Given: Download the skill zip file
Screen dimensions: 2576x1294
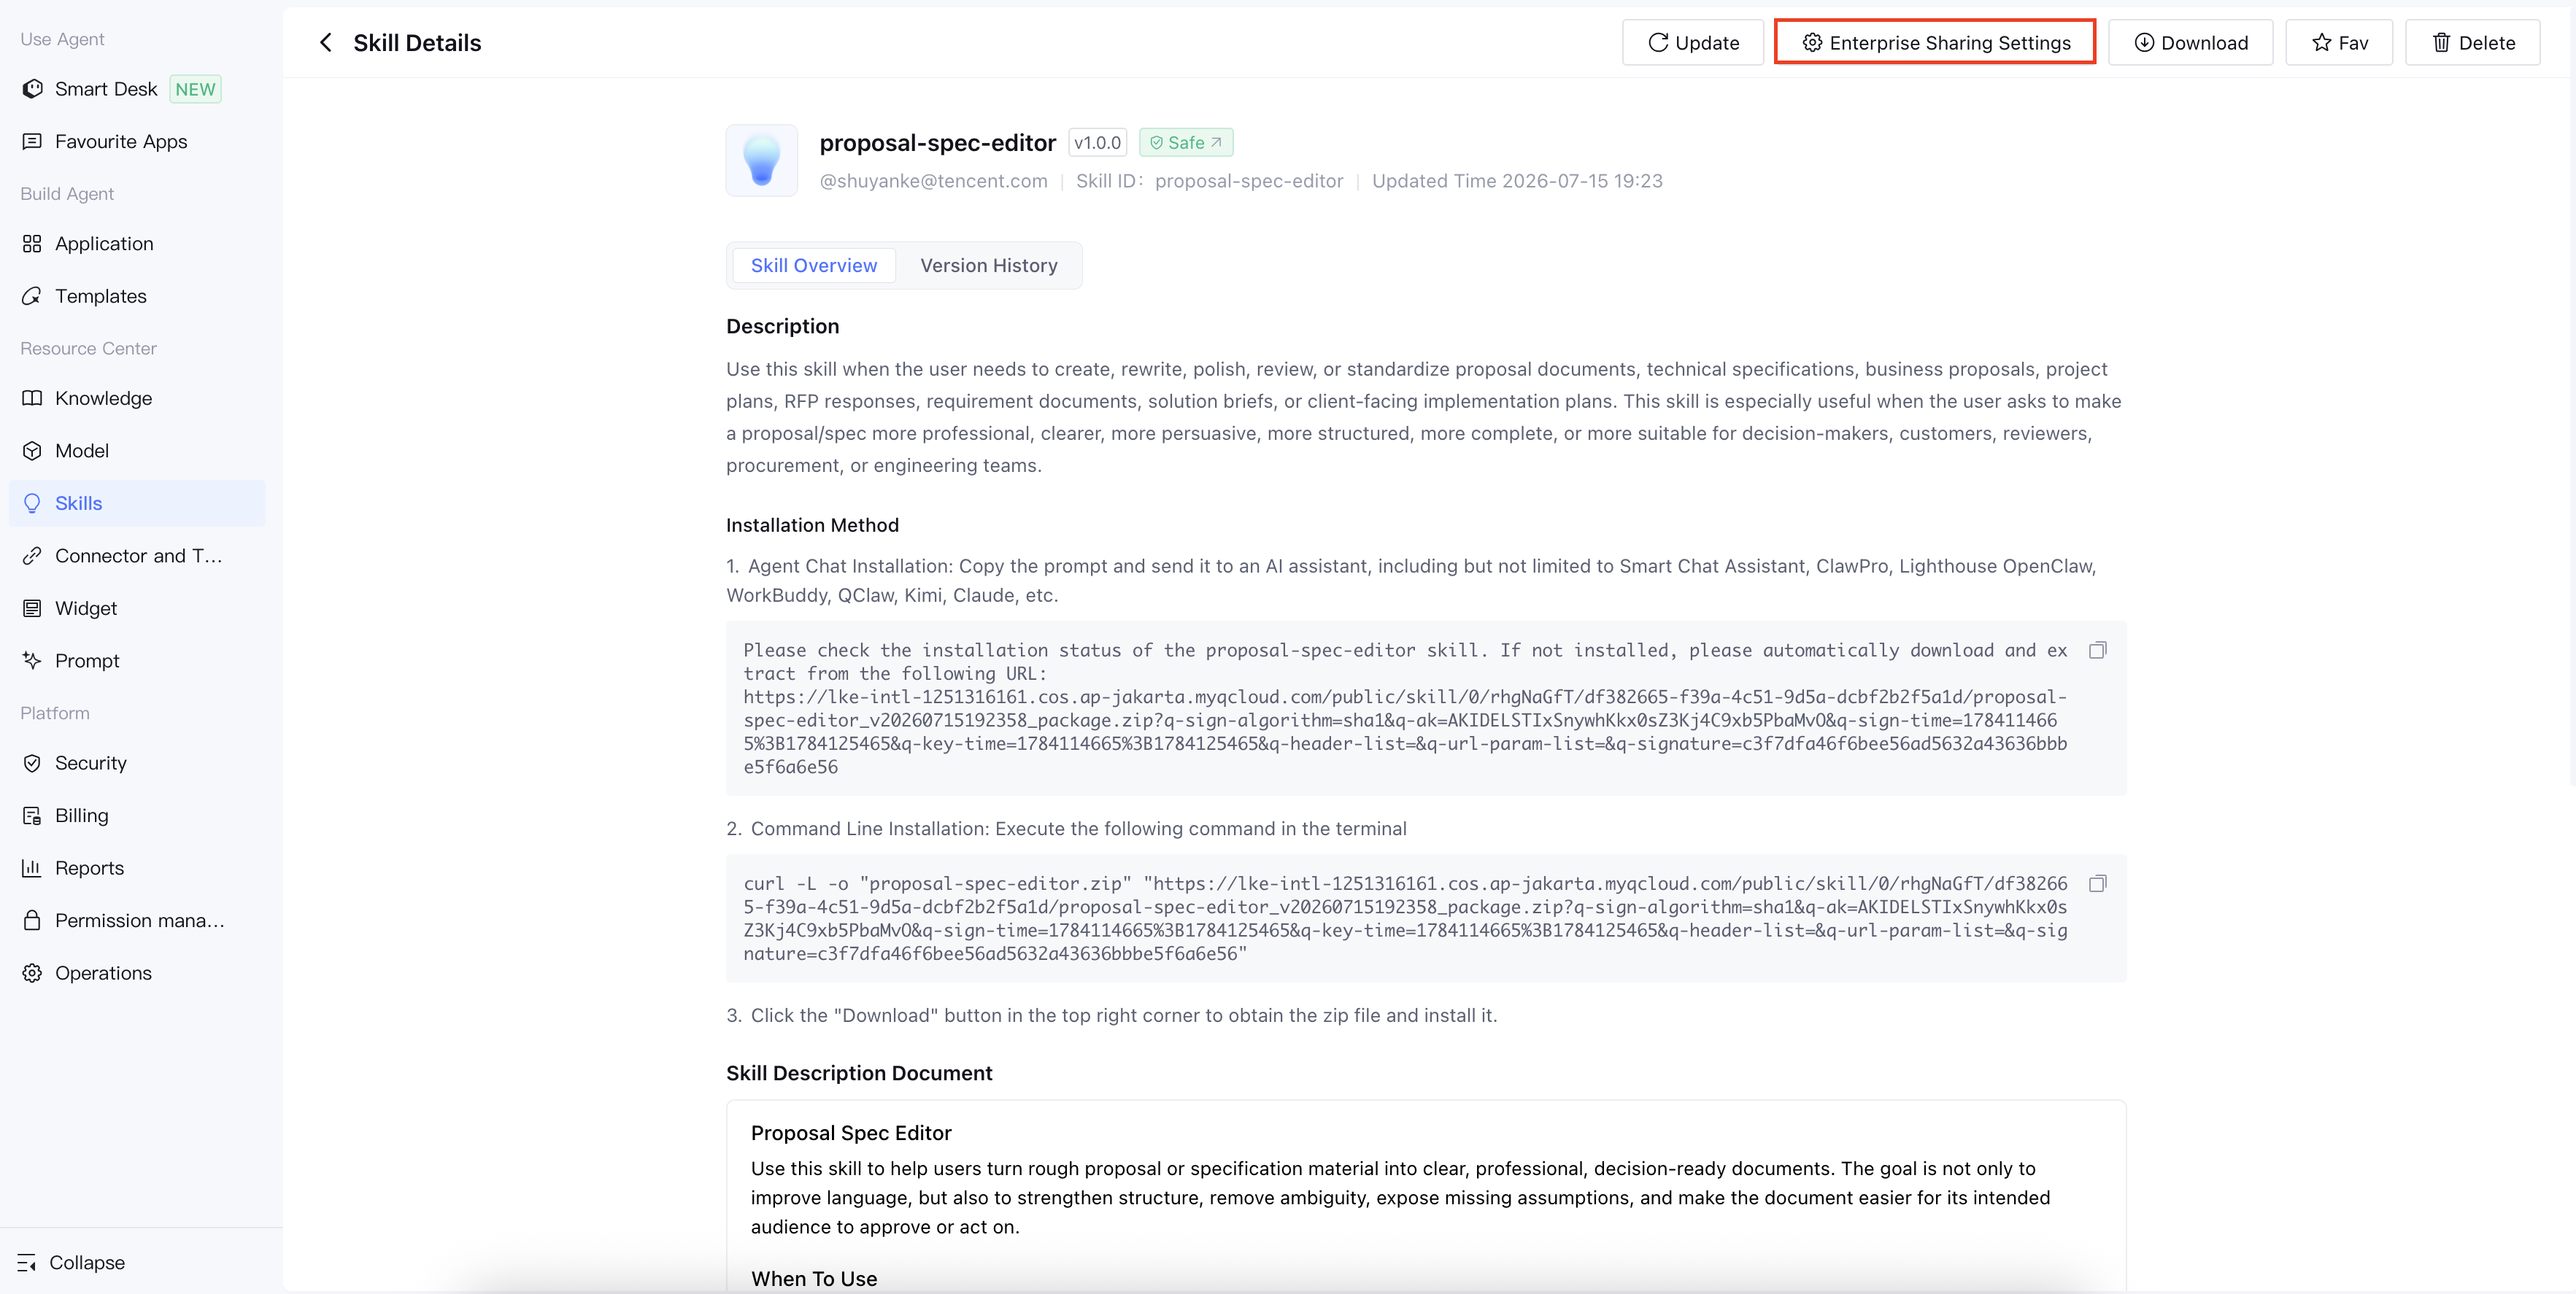Looking at the screenshot, I should click(x=2190, y=42).
